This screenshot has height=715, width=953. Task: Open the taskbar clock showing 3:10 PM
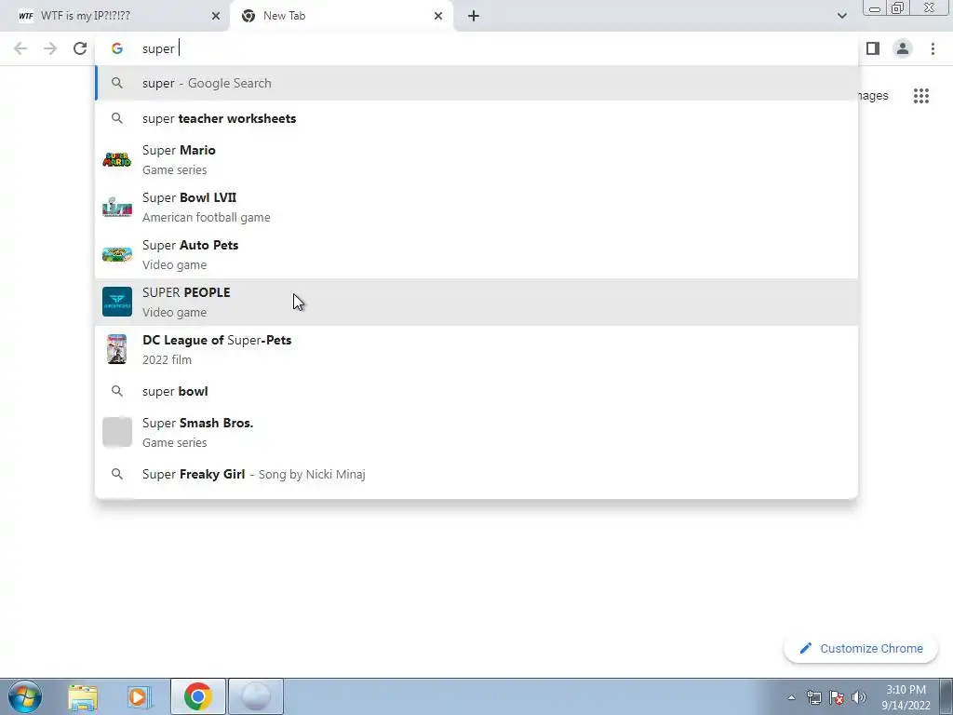[906, 697]
